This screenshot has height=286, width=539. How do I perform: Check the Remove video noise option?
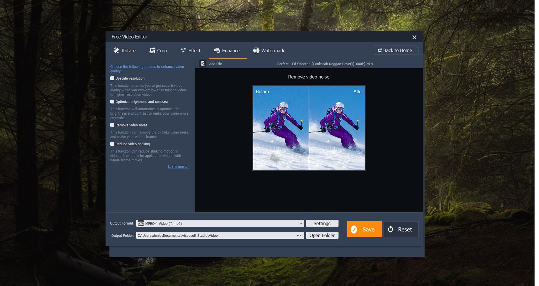click(112, 125)
